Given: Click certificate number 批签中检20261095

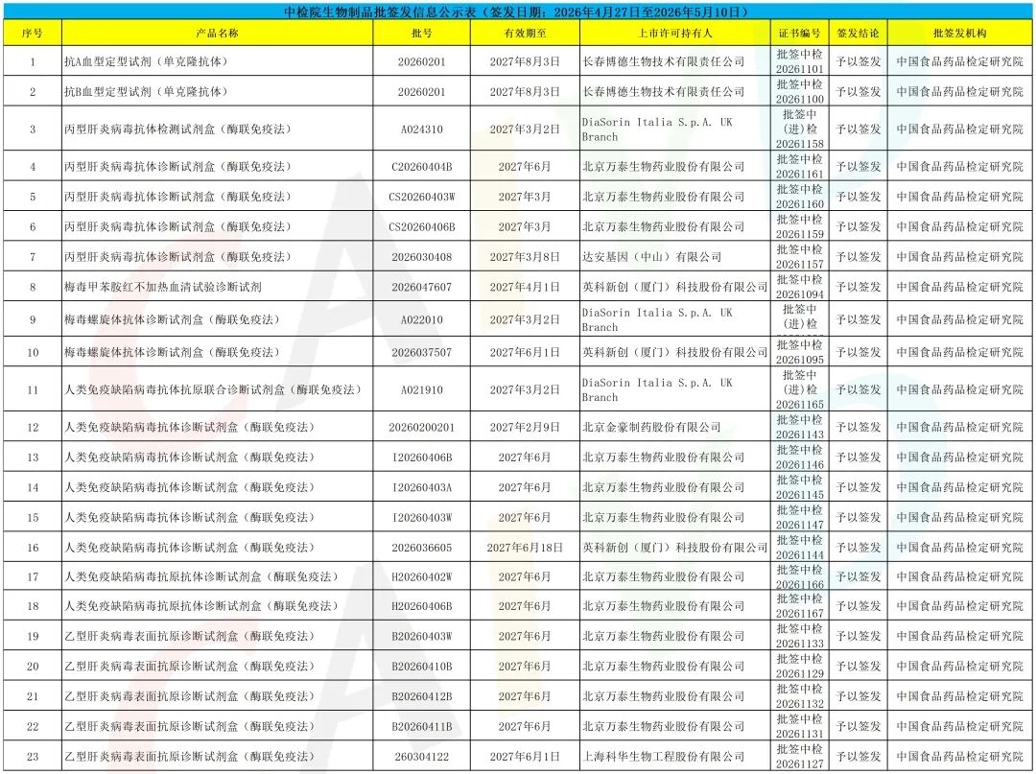Looking at the screenshot, I should [x=799, y=353].
